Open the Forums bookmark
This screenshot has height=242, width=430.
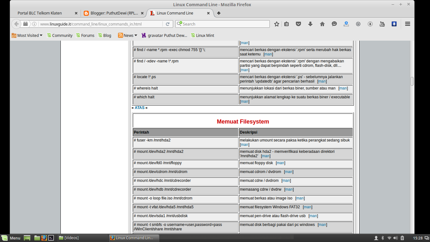(85, 36)
